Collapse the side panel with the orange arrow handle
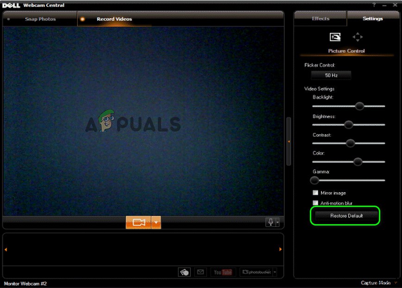402x288 pixels. click(289, 141)
